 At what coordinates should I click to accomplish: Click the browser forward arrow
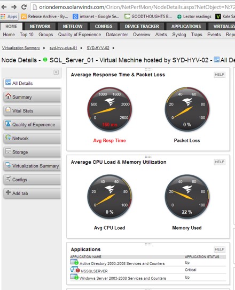coord(14,7)
